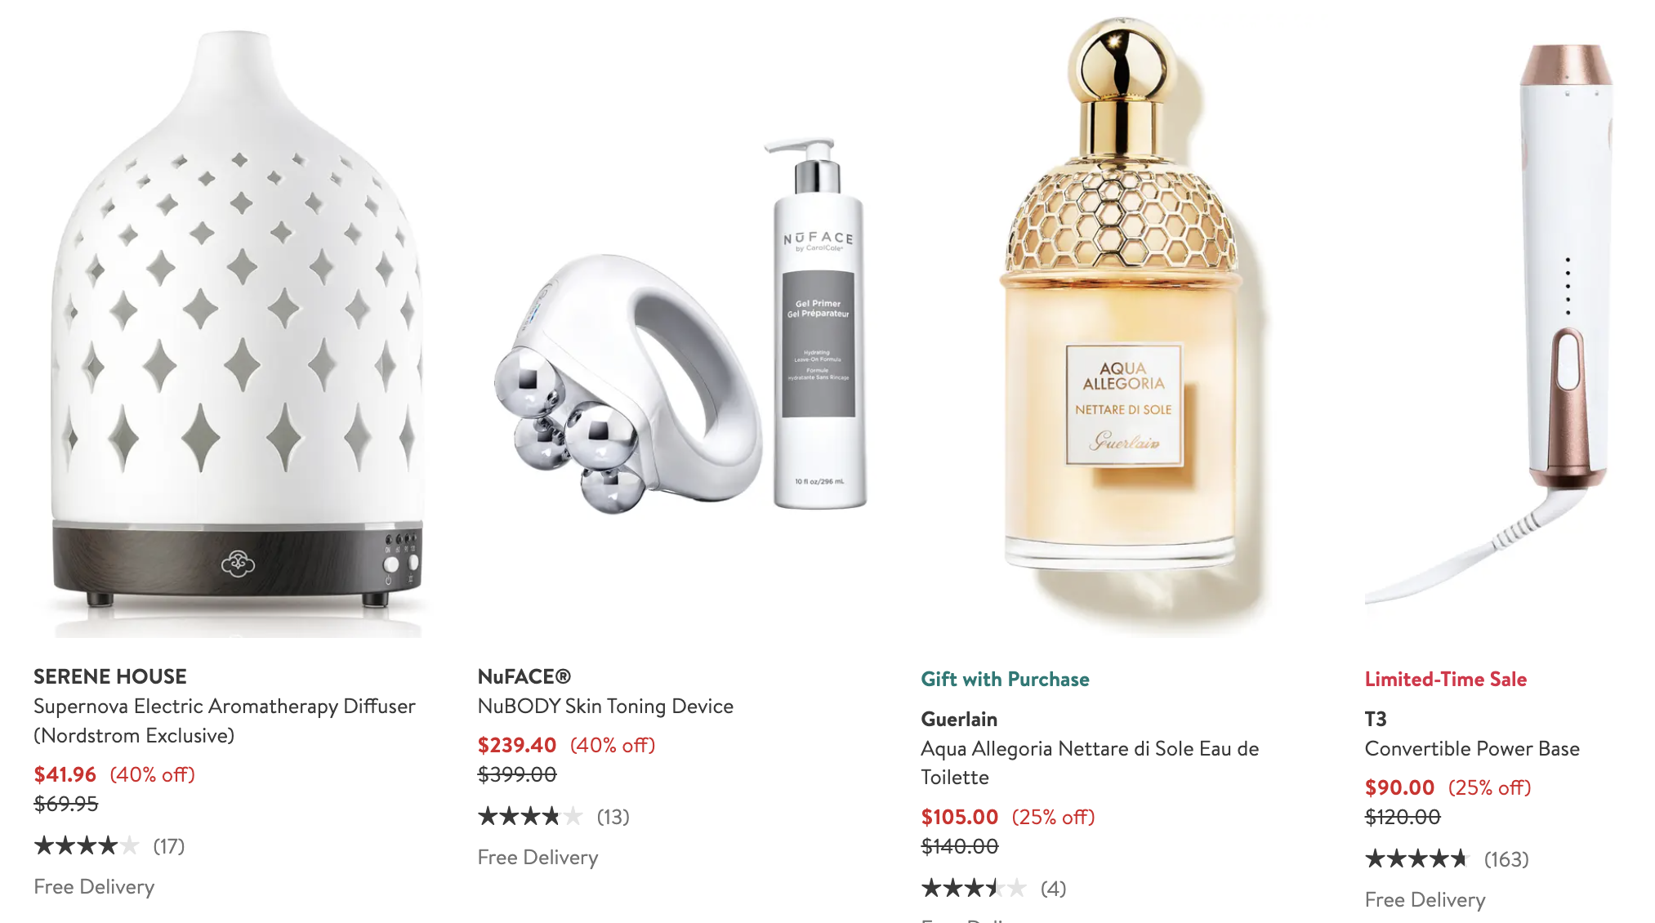Screen dimensions: 1655x923
Task: Click the Guerlain perfume star rating
Action: [x=974, y=888]
